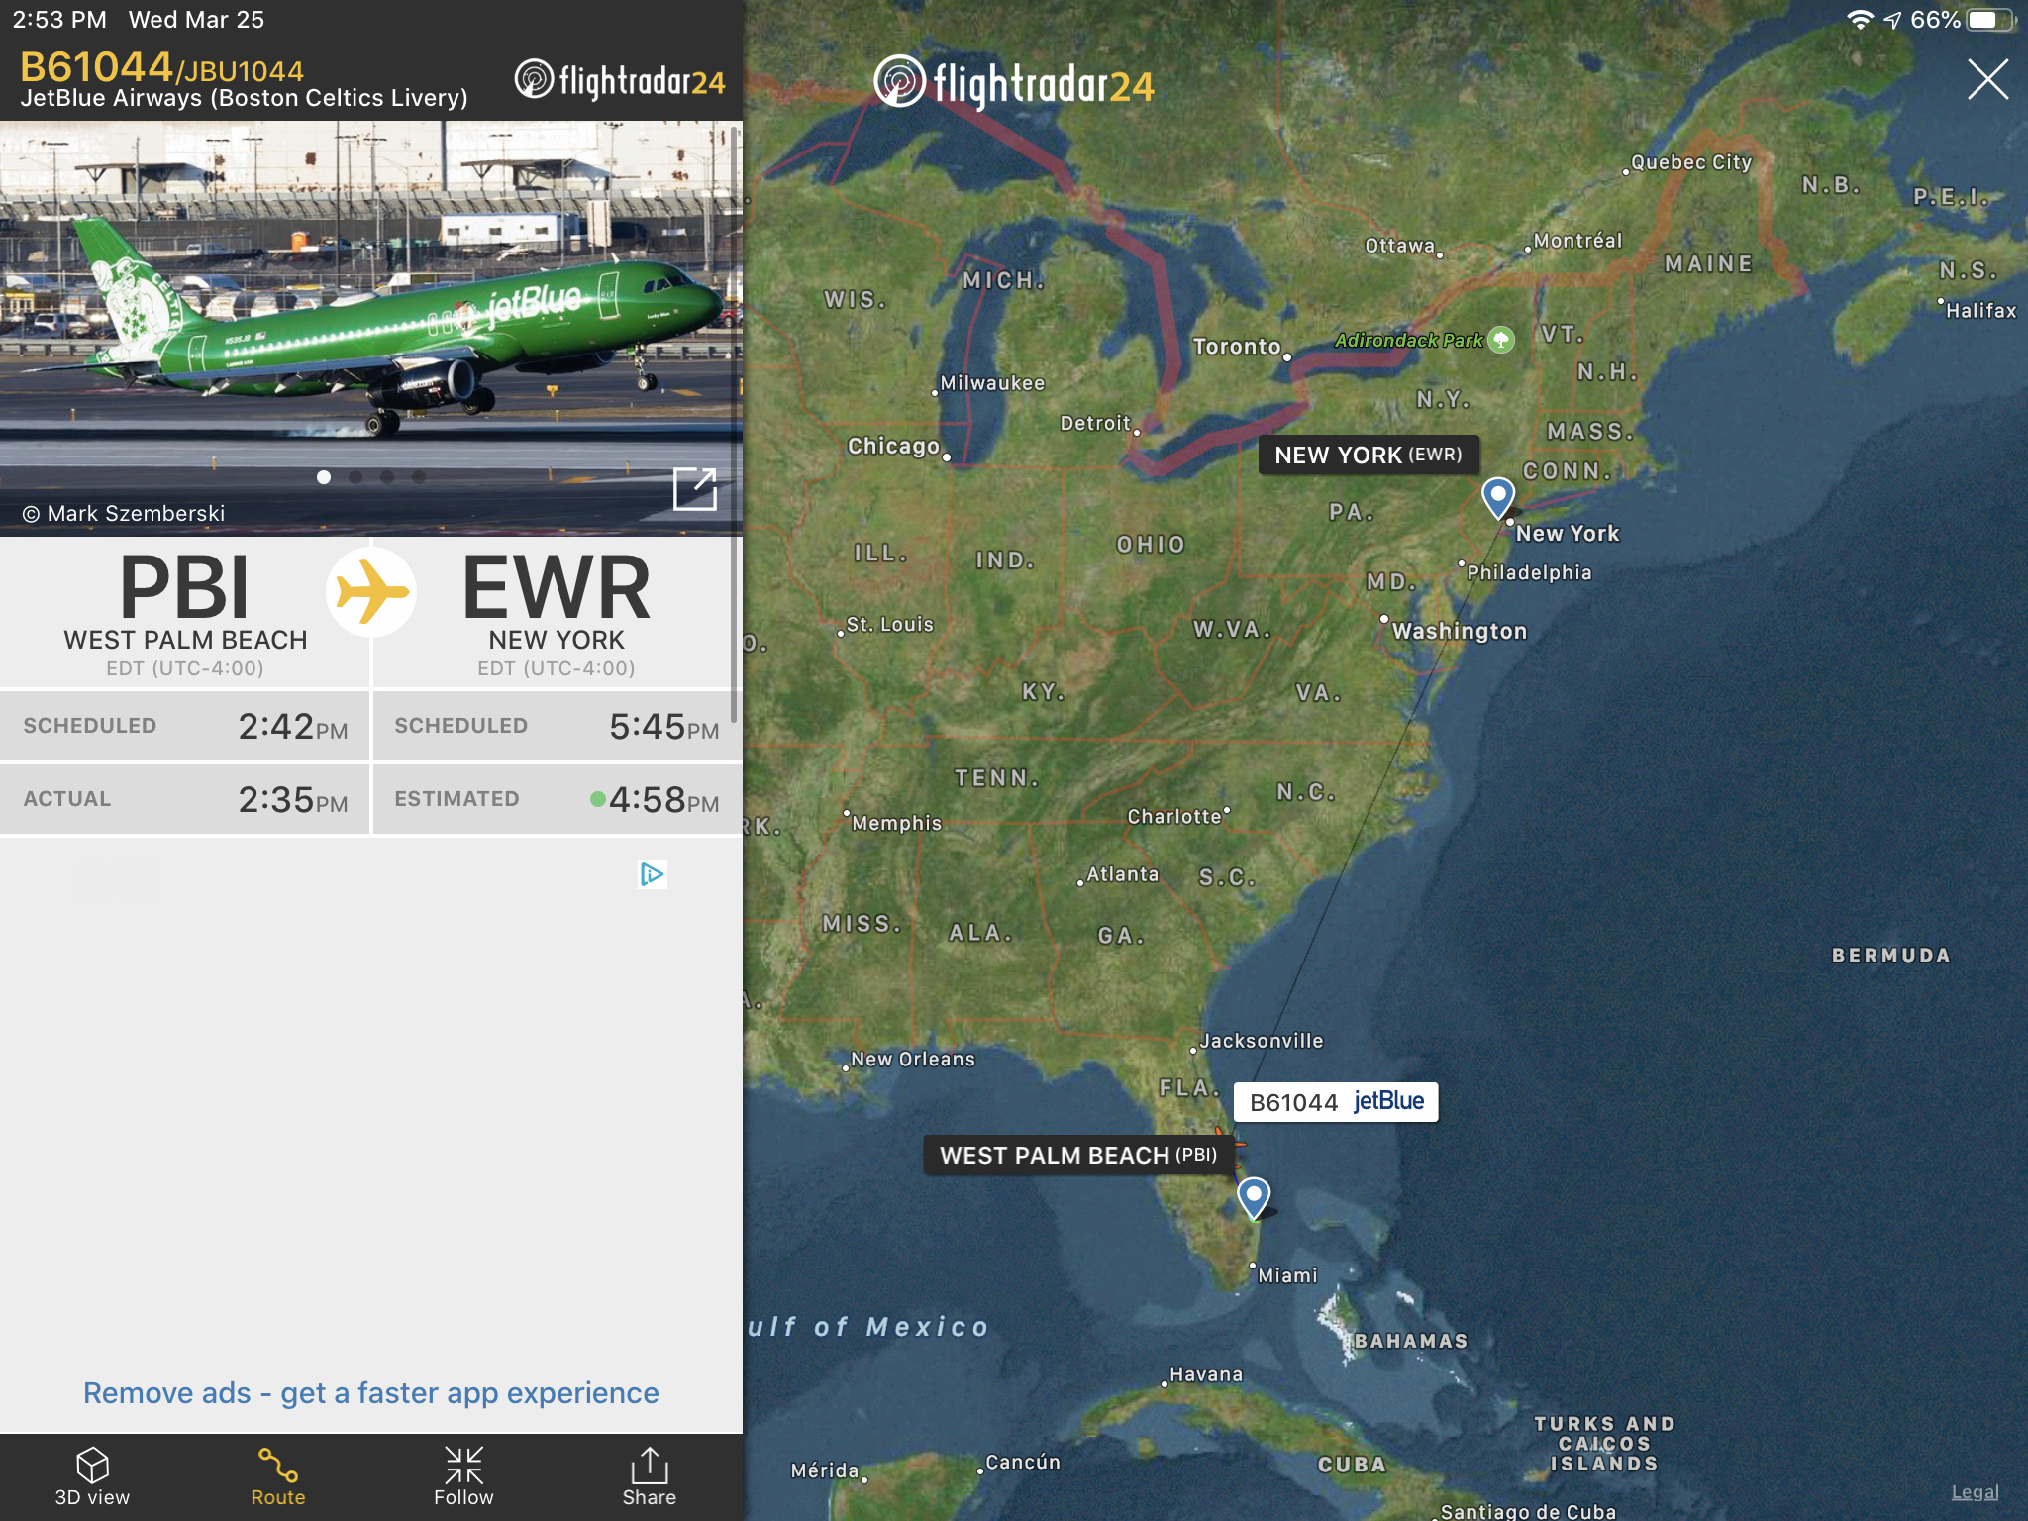
Task: Select the Route tab
Action: [278, 1476]
